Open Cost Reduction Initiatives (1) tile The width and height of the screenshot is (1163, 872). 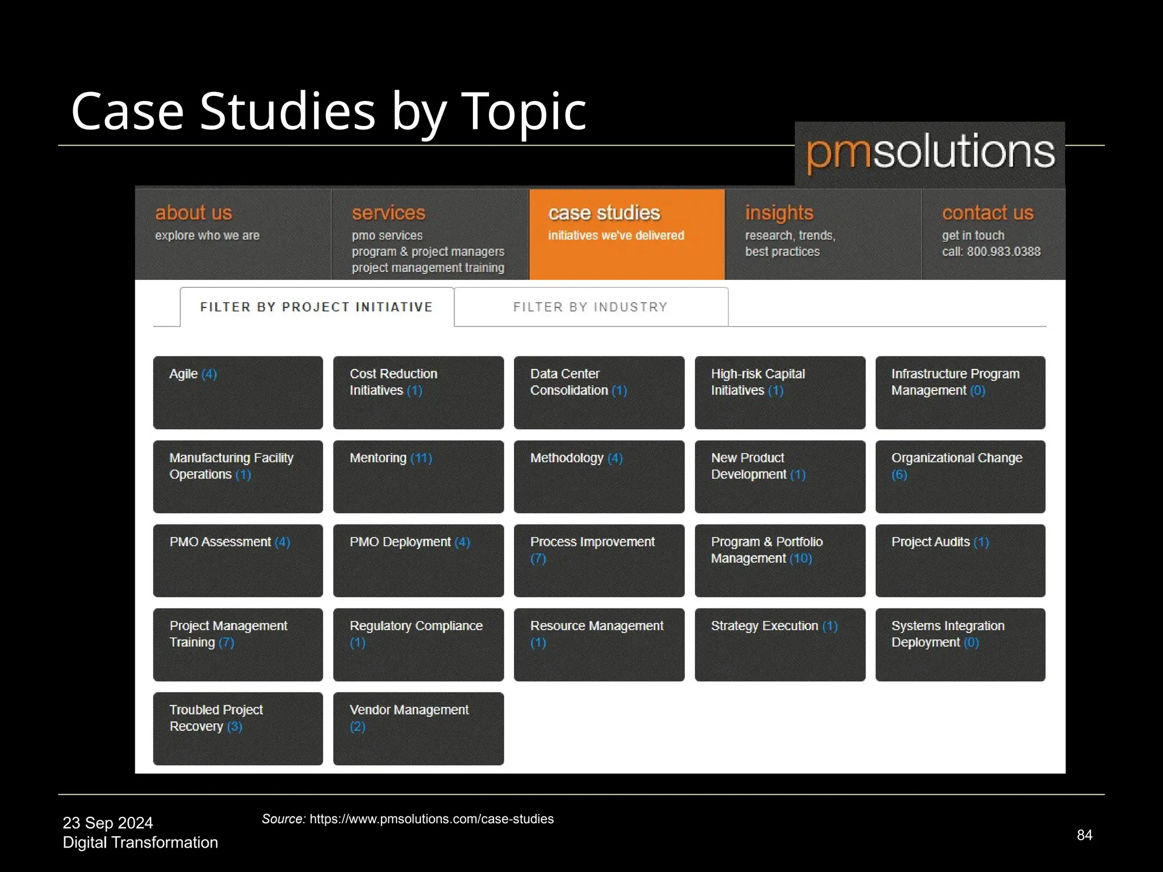tap(419, 392)
